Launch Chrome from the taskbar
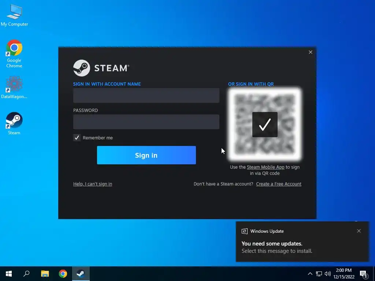Viewport: 375px width, 281px height. [x=63, y=274]
